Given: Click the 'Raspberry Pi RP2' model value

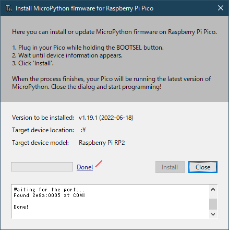Looking at the screenshot, I should coord(102,143).
